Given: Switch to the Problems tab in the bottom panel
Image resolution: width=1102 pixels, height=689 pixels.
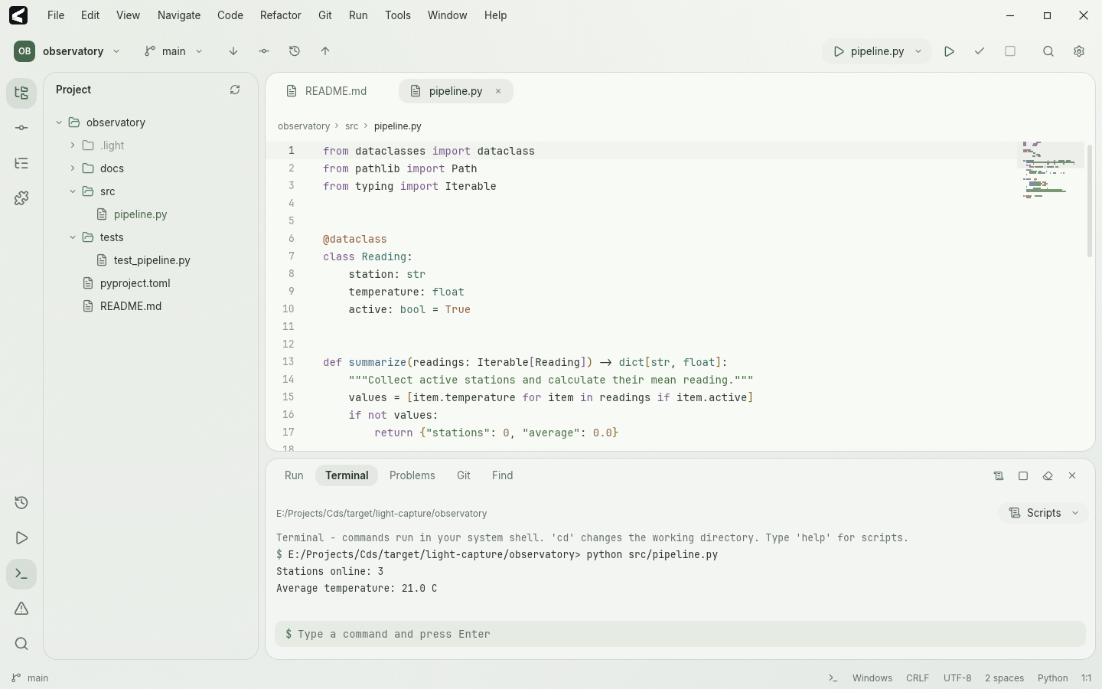Looking at the screenshot, I should pyautogui.click(x=412, y=475).
